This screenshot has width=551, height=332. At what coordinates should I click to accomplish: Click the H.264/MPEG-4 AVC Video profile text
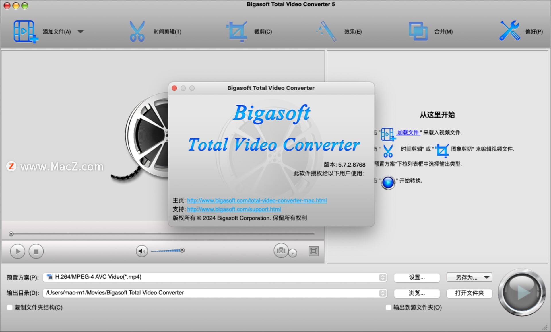[x=98, y=277]
